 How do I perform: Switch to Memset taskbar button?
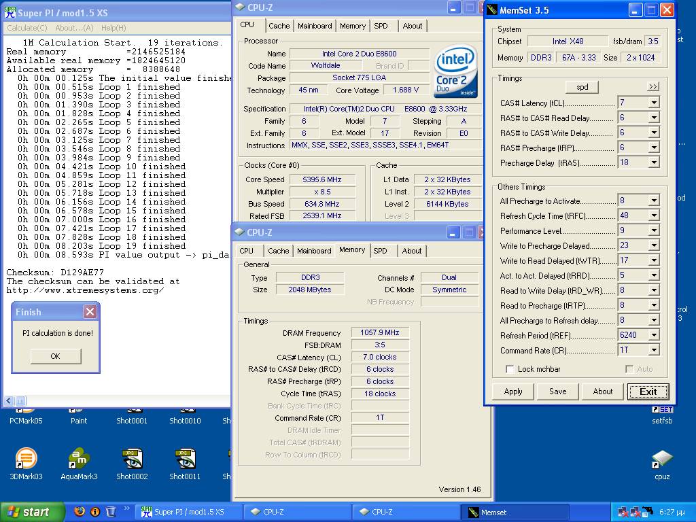click(x=515, y=512)
